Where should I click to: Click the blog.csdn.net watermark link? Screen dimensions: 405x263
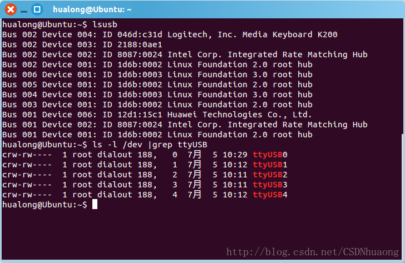313,253
